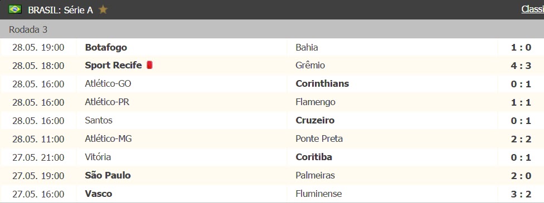Open the Botafogo vs Bahia match

tap(272, 47)
